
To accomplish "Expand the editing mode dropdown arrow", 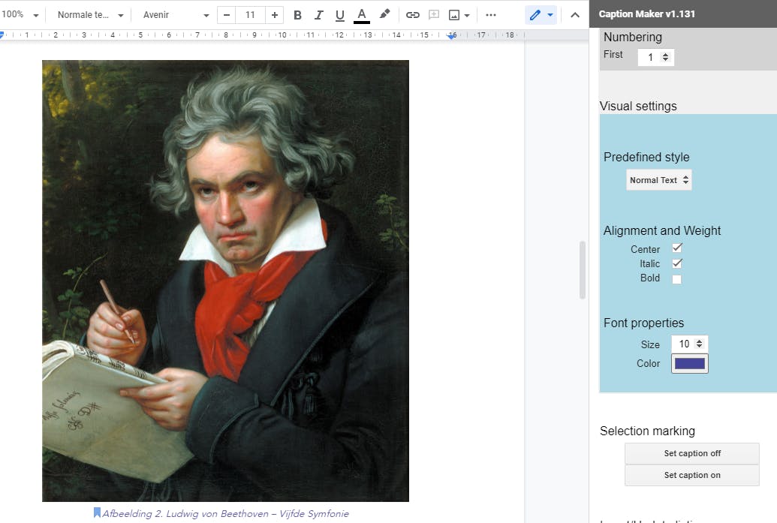I will click(x=550, y=15).
